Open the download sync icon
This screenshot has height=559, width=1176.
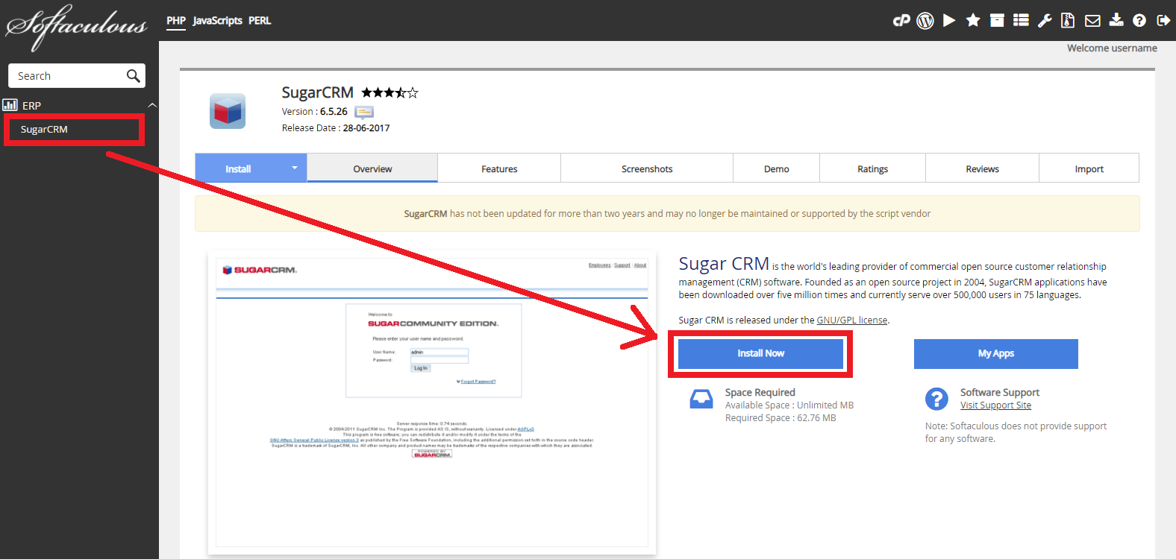click(x=1116, y=20)
